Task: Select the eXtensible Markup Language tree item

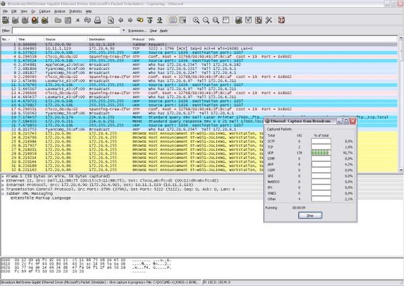Action: tap(40, 198)
